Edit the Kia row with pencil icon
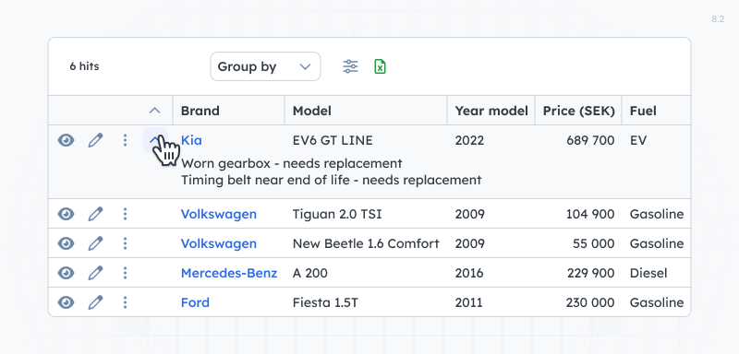Viewport: 739px width, 354px height. [x=95, y=140]
